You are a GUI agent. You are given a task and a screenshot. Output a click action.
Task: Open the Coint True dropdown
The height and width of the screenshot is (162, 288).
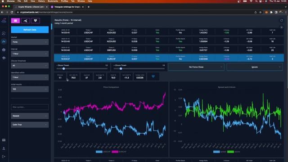[x=30, y=125]
